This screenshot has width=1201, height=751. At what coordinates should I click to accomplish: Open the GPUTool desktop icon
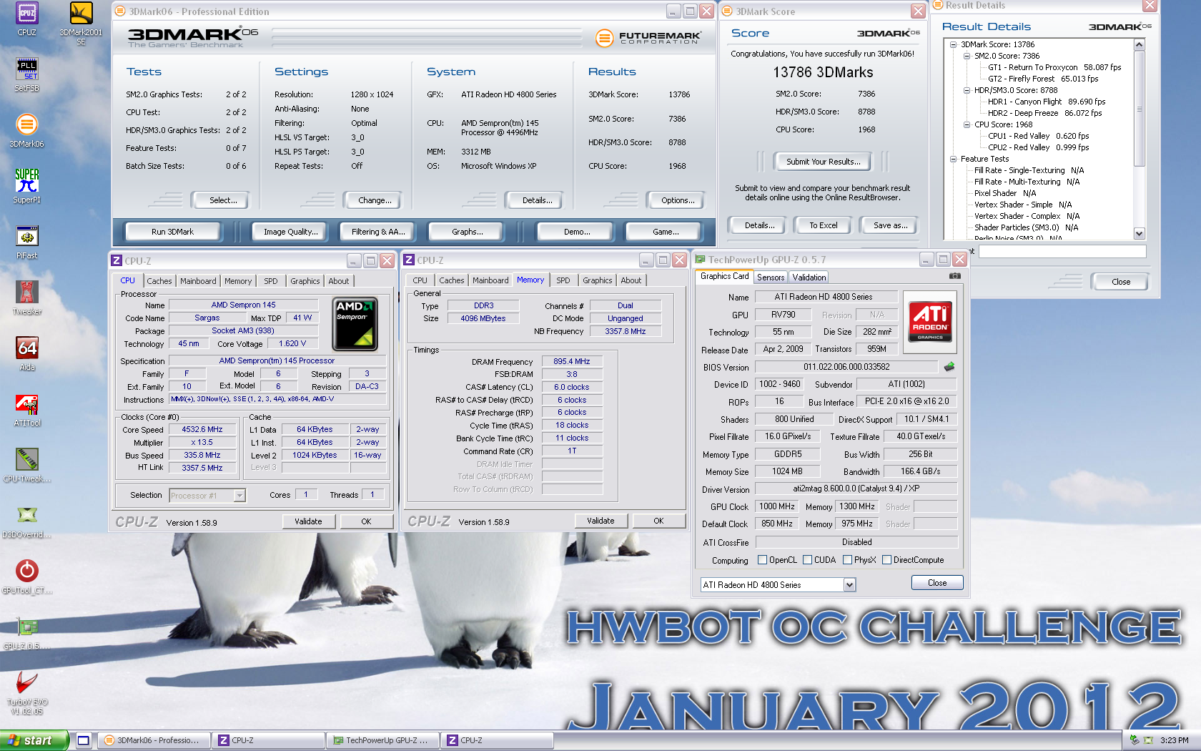pyautogui.click(x=26, y=577)
